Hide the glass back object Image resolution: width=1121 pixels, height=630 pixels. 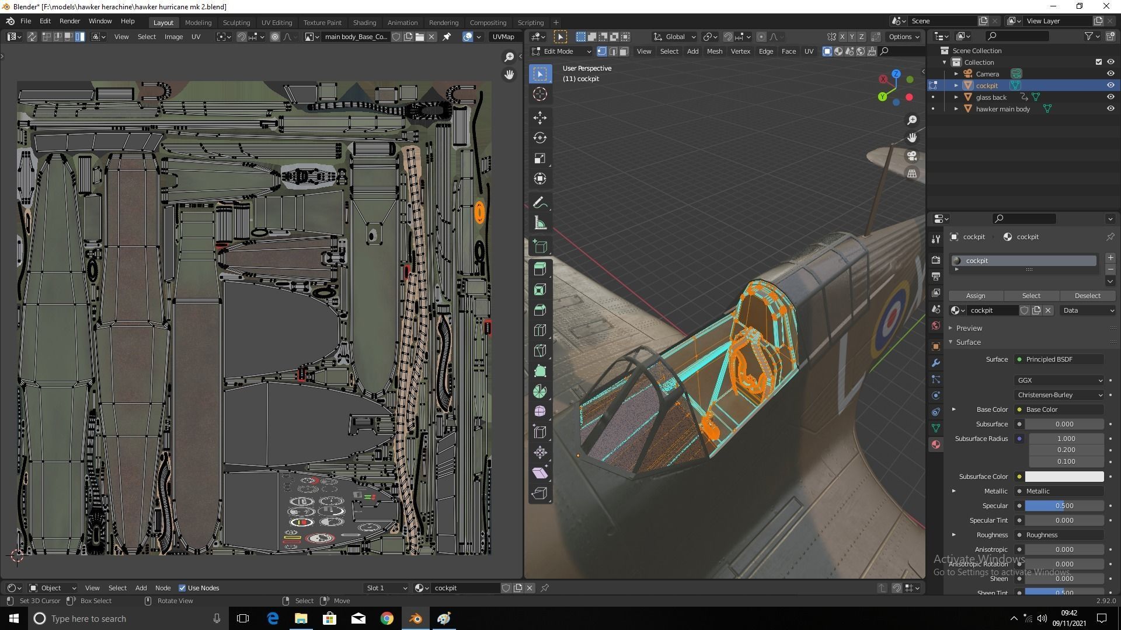[1110, 97]
